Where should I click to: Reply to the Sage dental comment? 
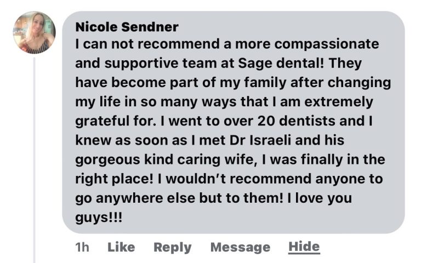(172, 247)
